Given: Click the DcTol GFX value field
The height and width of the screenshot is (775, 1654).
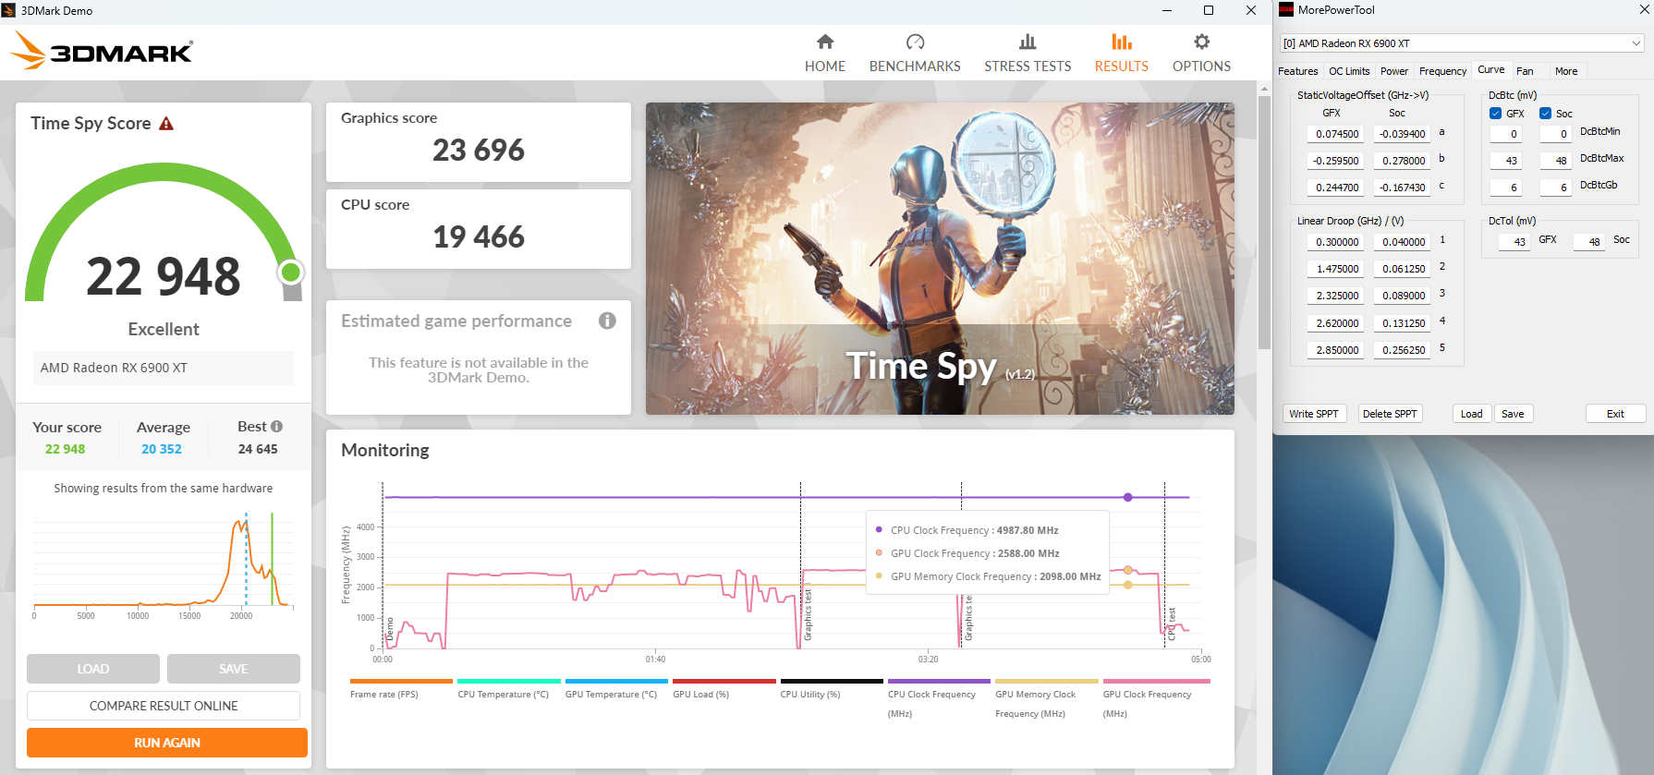Looking at the screenshot, I should click(1514, 242).
